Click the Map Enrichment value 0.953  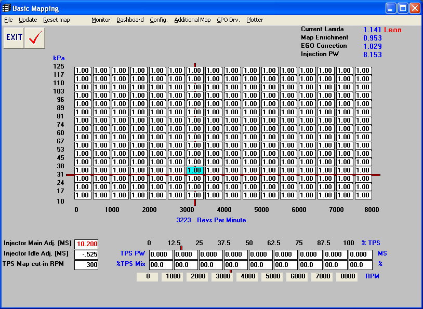pos(373,38)
